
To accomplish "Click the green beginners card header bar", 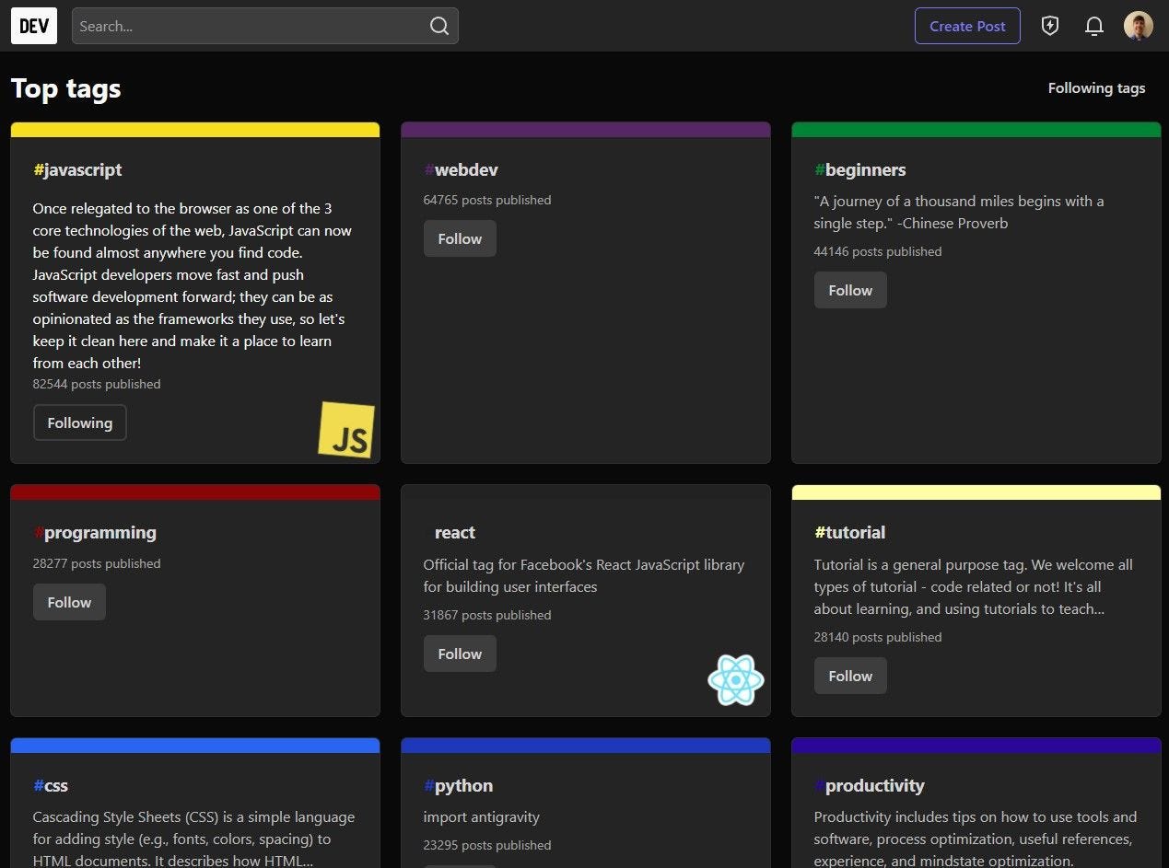I will click(x=976, y=130).
